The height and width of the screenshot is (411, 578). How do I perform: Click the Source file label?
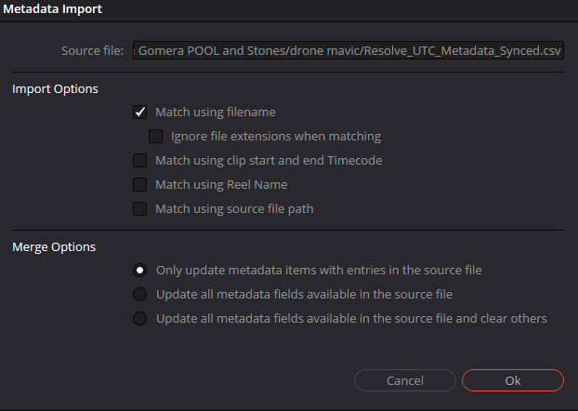(92, 50)
